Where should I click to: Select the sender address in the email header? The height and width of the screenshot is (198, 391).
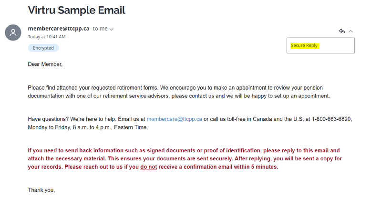click(59, 29)
